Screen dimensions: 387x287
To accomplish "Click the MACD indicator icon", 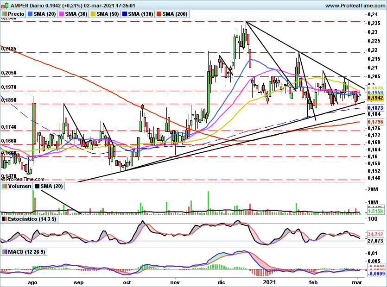I will point(5,252).
